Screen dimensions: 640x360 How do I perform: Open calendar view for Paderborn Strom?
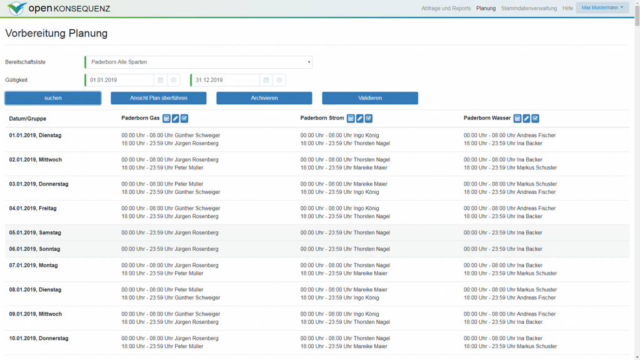point(351,118)
